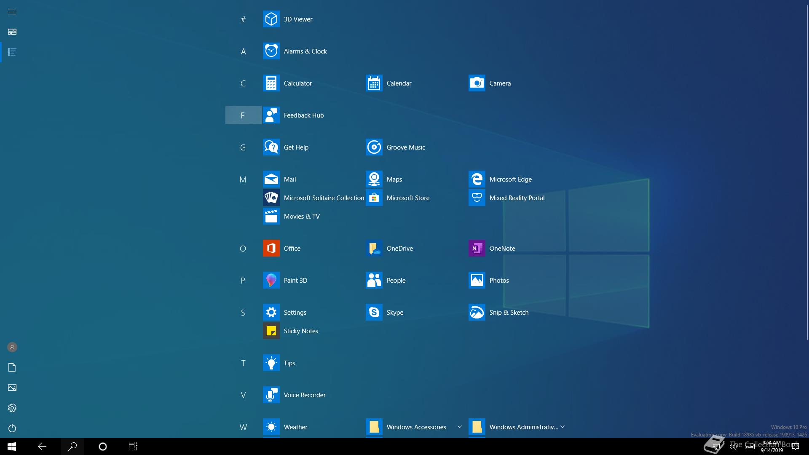The height and width of the screenshot is (455, 809).
Task: Launch the Office app icon
Action: (271, 248)
